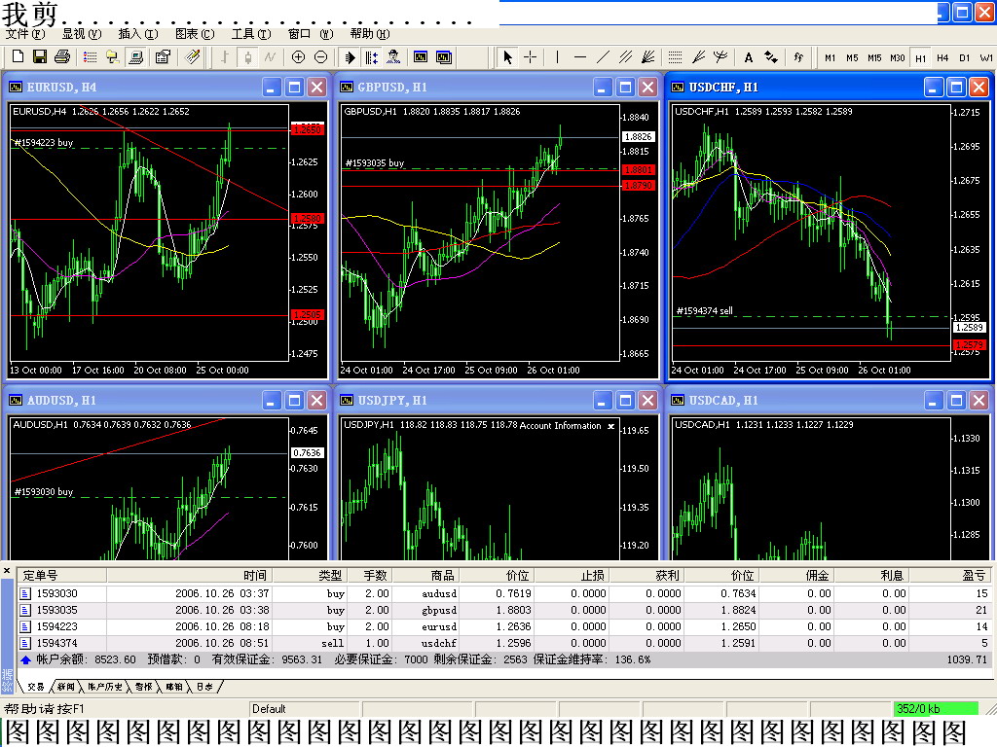Select the Fibonacci fan tool
997x747 pixels.
tap(698, 57)
